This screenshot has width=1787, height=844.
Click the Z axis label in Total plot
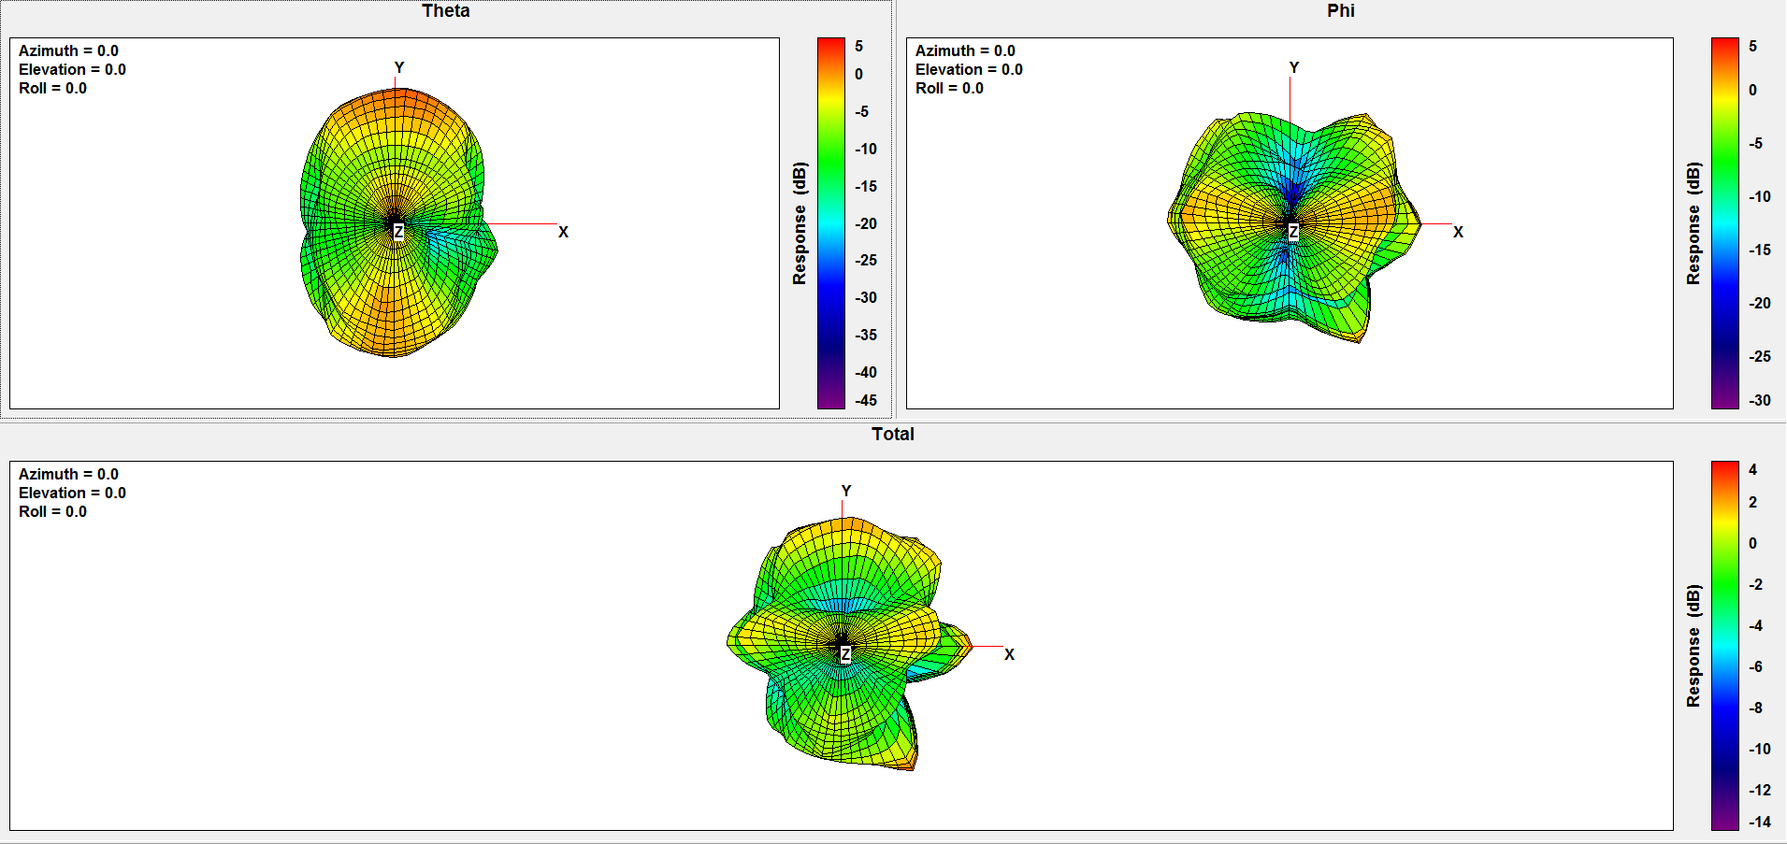pyautogui.click(x=845, y=654)
